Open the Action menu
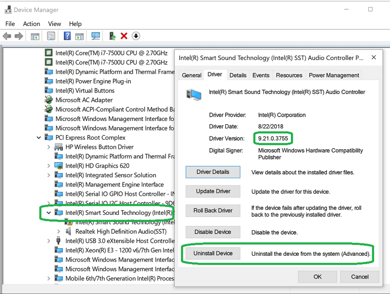The width and height of the screenshot is (390, 294). [31, 24]
